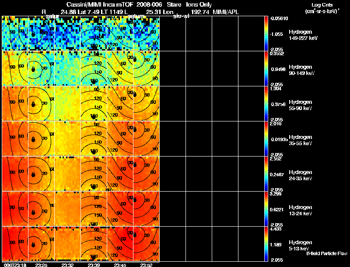
Task: Click the colorbar midpoint value -1.055
Action: pos(276,34)
